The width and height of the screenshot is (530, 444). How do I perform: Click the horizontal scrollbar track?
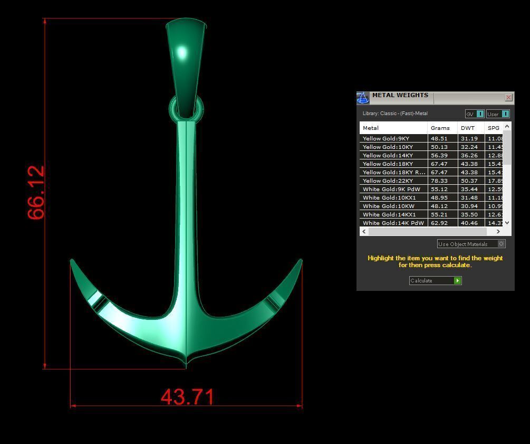427,231
